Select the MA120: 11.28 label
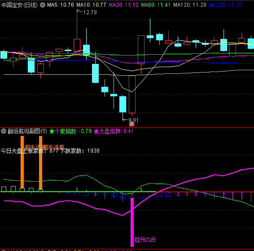Screen dimensions: 254x251 tap(190, 5)
